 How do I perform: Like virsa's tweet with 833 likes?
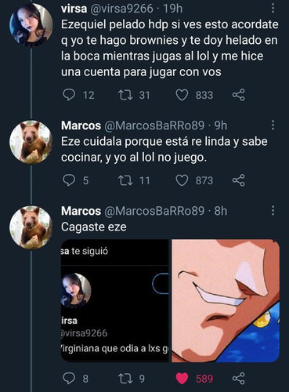pos(182,95)
